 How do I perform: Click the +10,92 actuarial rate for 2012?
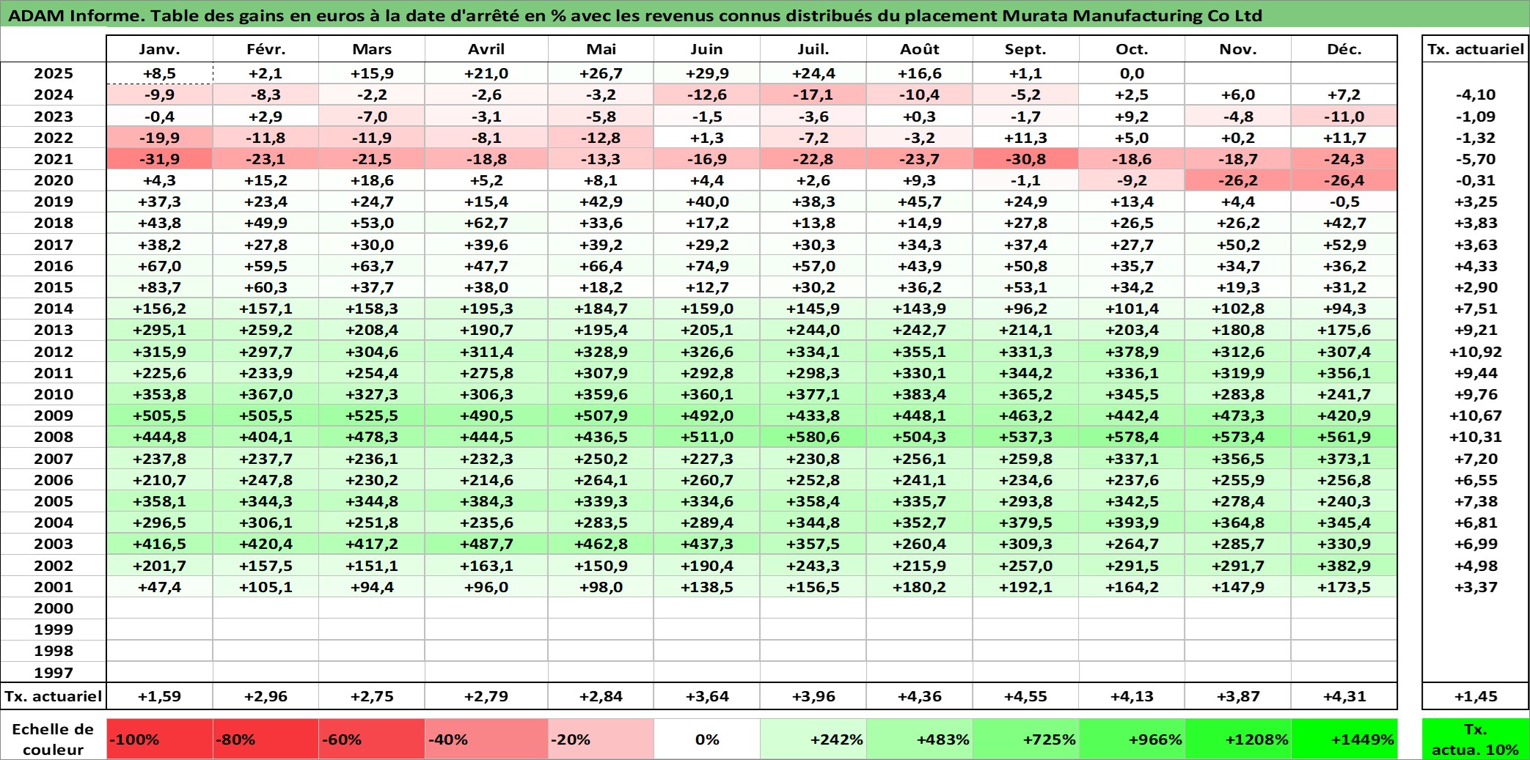click(1476, 352)
